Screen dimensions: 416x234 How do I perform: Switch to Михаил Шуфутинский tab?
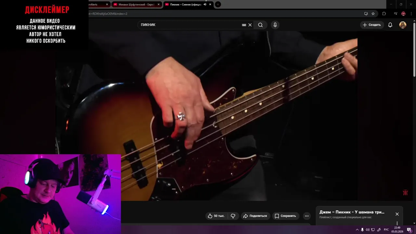[x=136, y=5]
